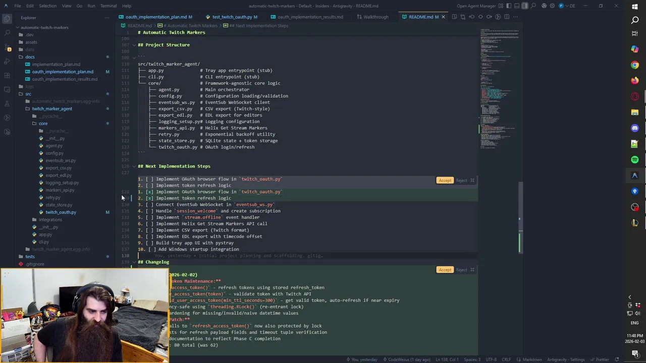Open settings gear in title bar
The height and width of the screenshot is (363, 646).
click(553, 6)
